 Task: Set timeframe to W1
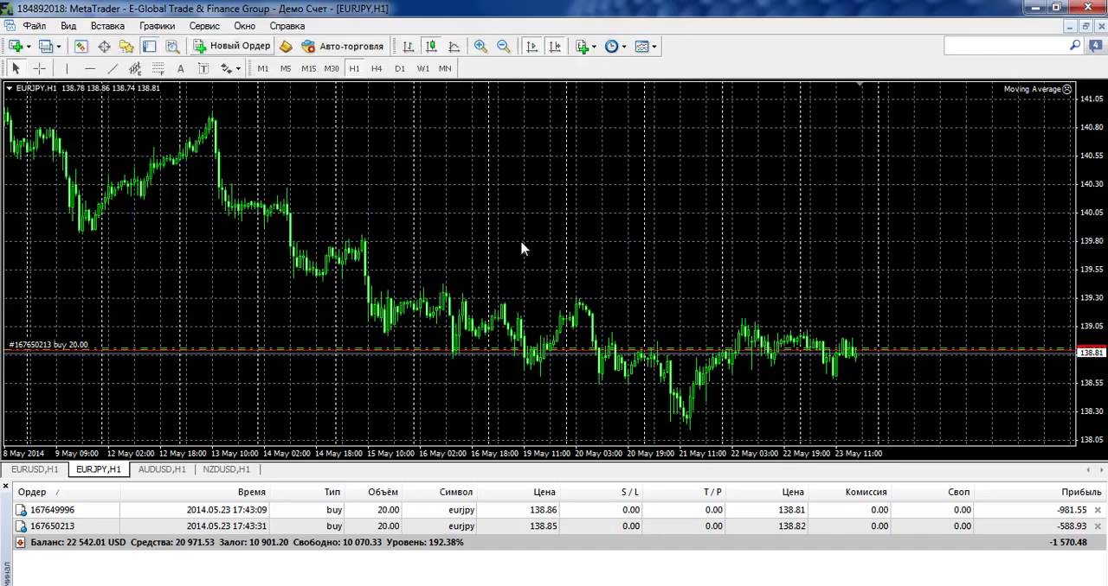click(423, 68)
